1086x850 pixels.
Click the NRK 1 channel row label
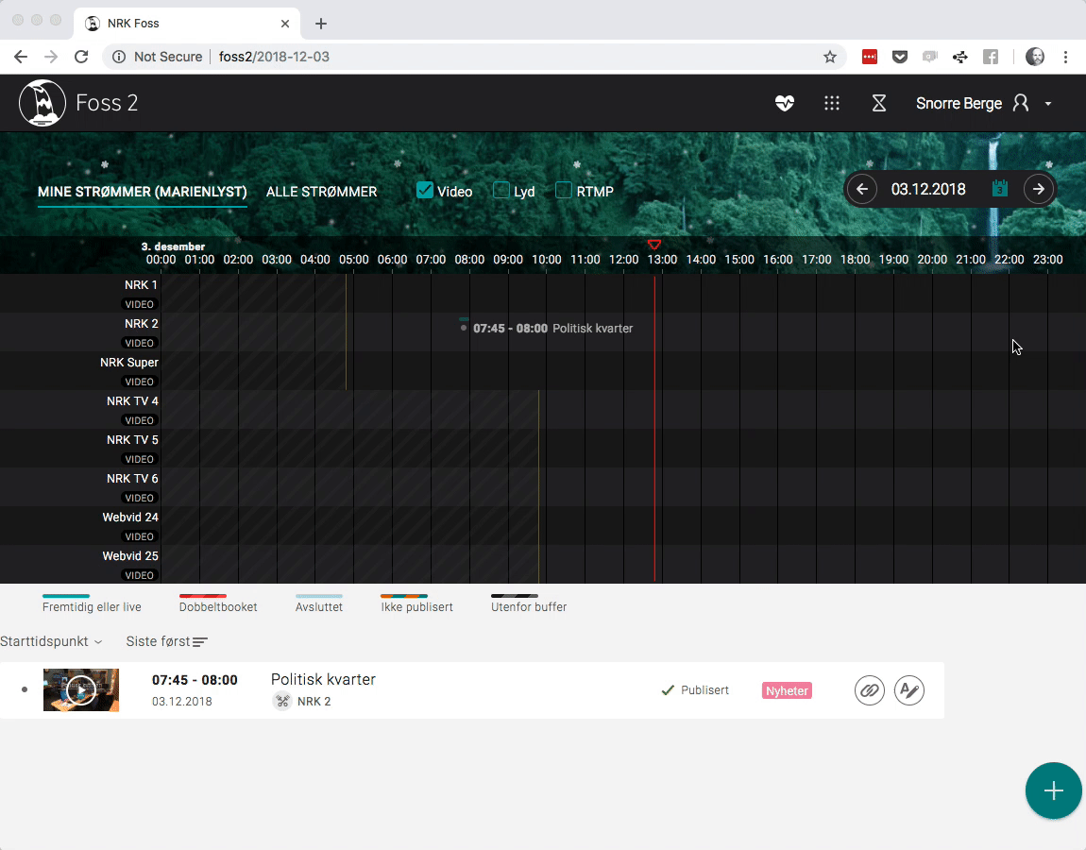pyautogui.click(x=141, y=284)
